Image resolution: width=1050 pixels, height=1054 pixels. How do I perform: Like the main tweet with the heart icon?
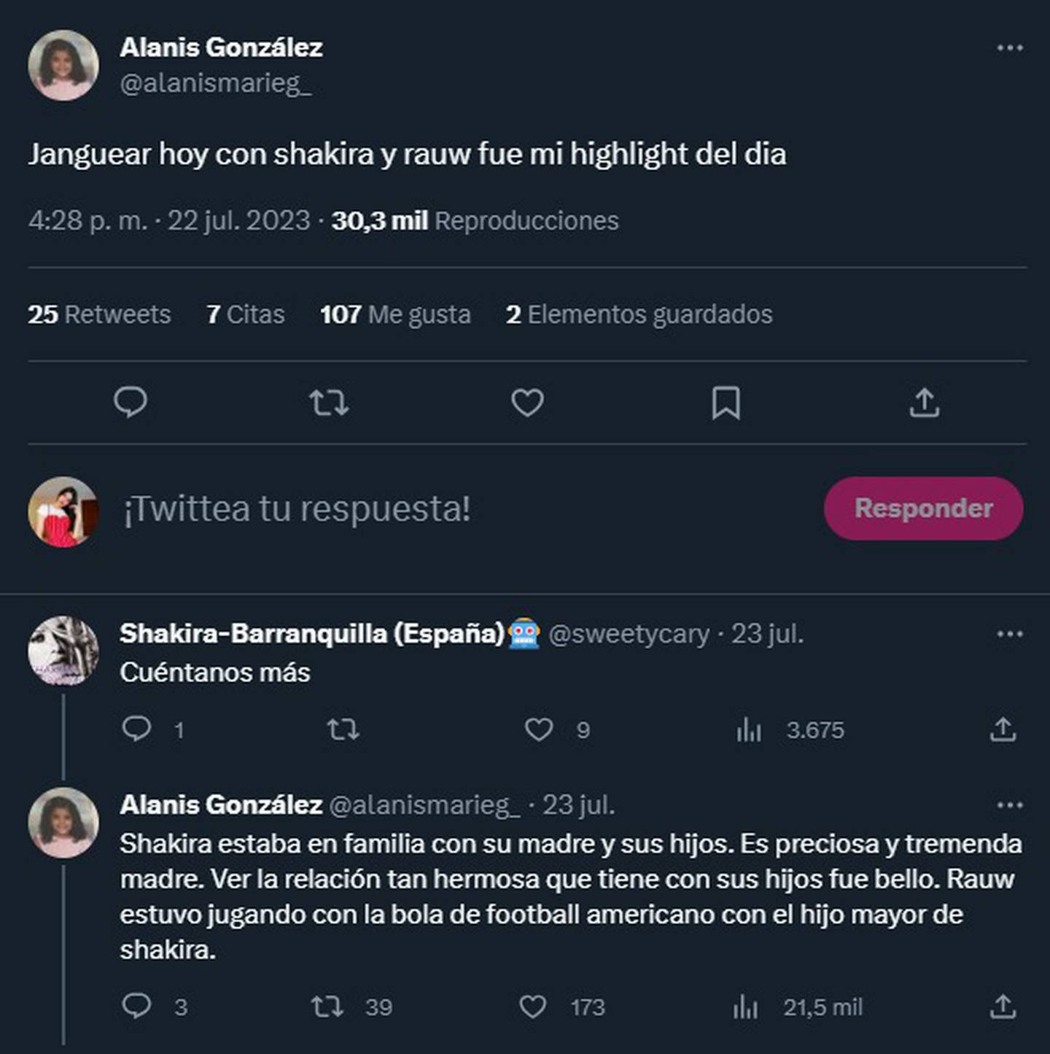pyautogui.click(x=527, y=403)
